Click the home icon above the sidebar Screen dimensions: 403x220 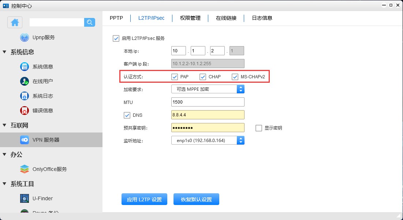[15, 22]
